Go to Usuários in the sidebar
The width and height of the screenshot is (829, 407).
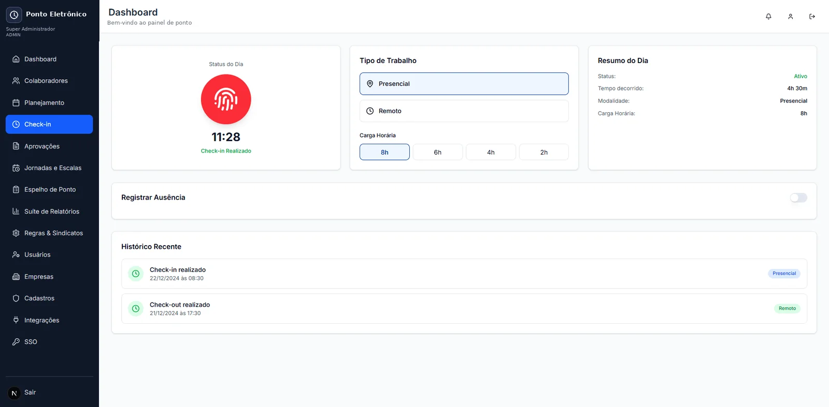[x=49, y=255]
